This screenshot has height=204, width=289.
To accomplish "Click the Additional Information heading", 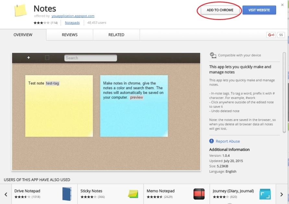I will 229,150.
